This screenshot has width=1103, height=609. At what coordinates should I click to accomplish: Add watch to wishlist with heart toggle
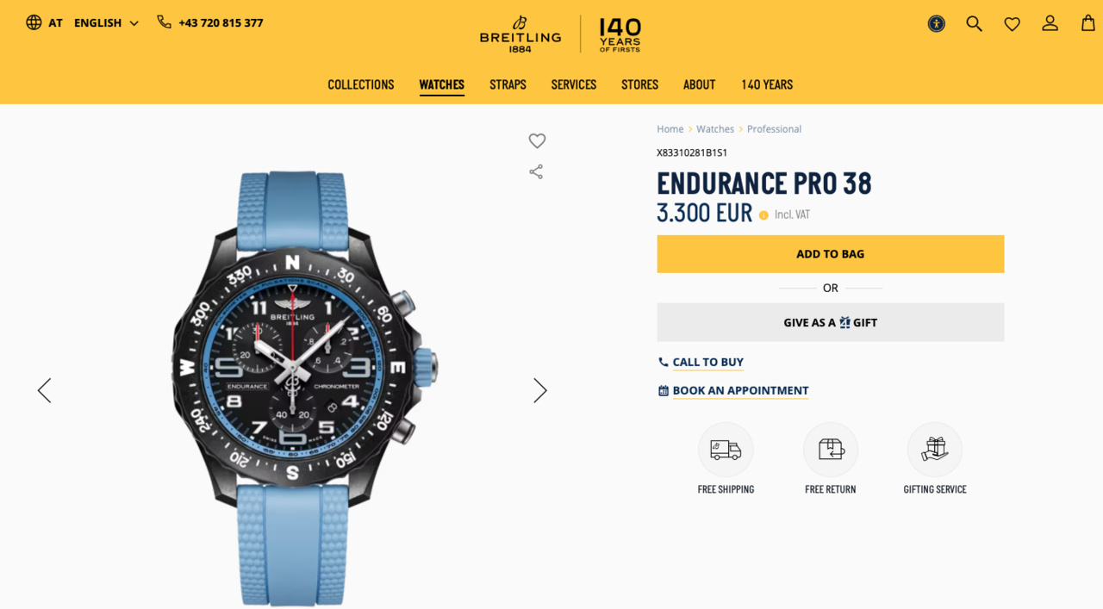tap(537, 140)
